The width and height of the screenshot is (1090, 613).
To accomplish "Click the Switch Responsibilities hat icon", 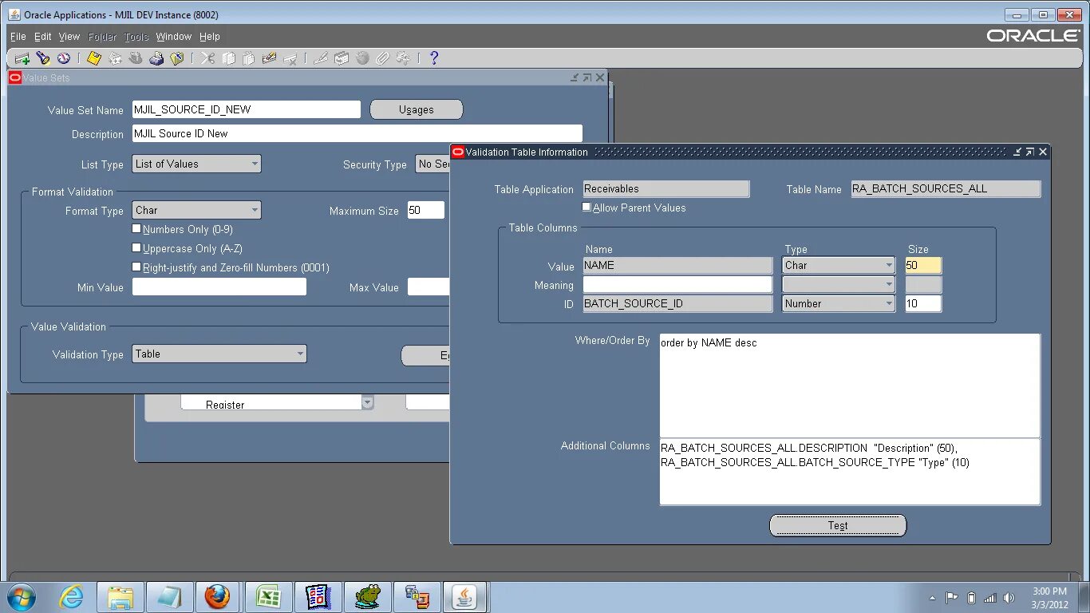I will [136, 58].
